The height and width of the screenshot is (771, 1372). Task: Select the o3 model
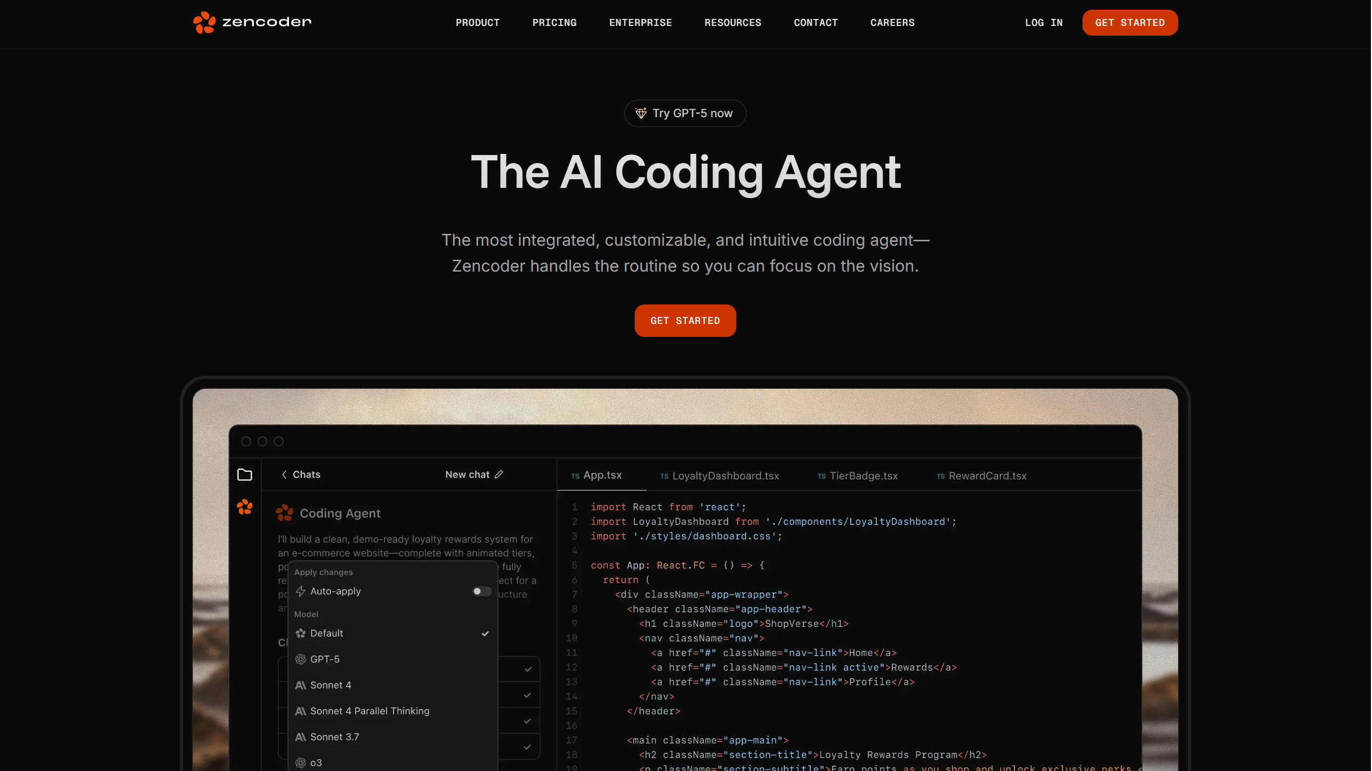pos(393,762)
